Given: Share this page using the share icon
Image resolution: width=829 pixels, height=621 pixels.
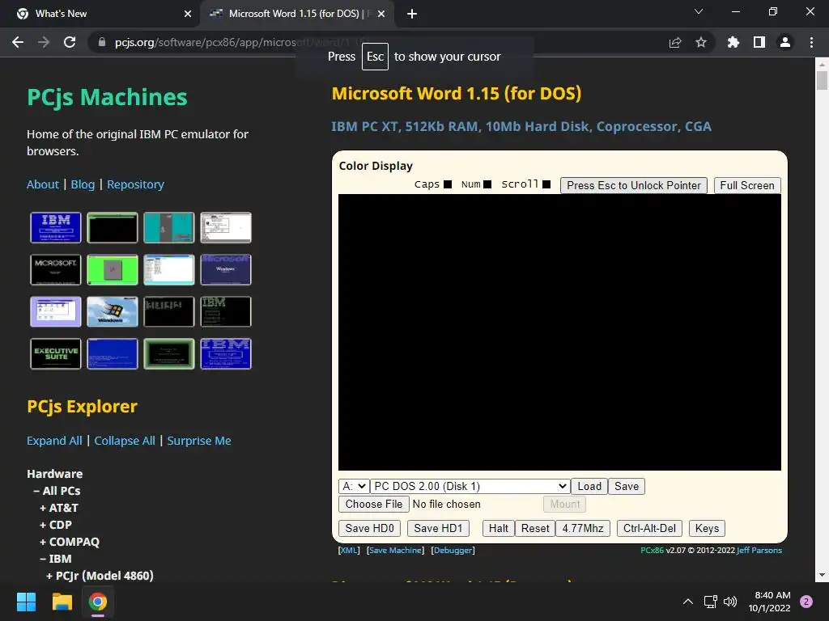Looking at the screenshot, I should click(675, 42).
